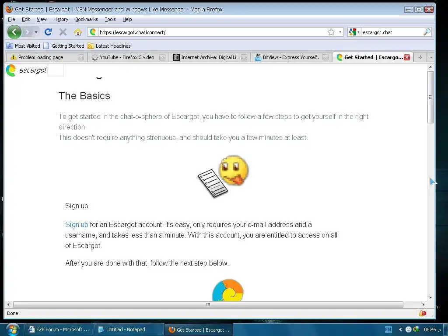448x336 pixels.
Task: Close the Problem loading page tab
Action: (x=81, y=57)
